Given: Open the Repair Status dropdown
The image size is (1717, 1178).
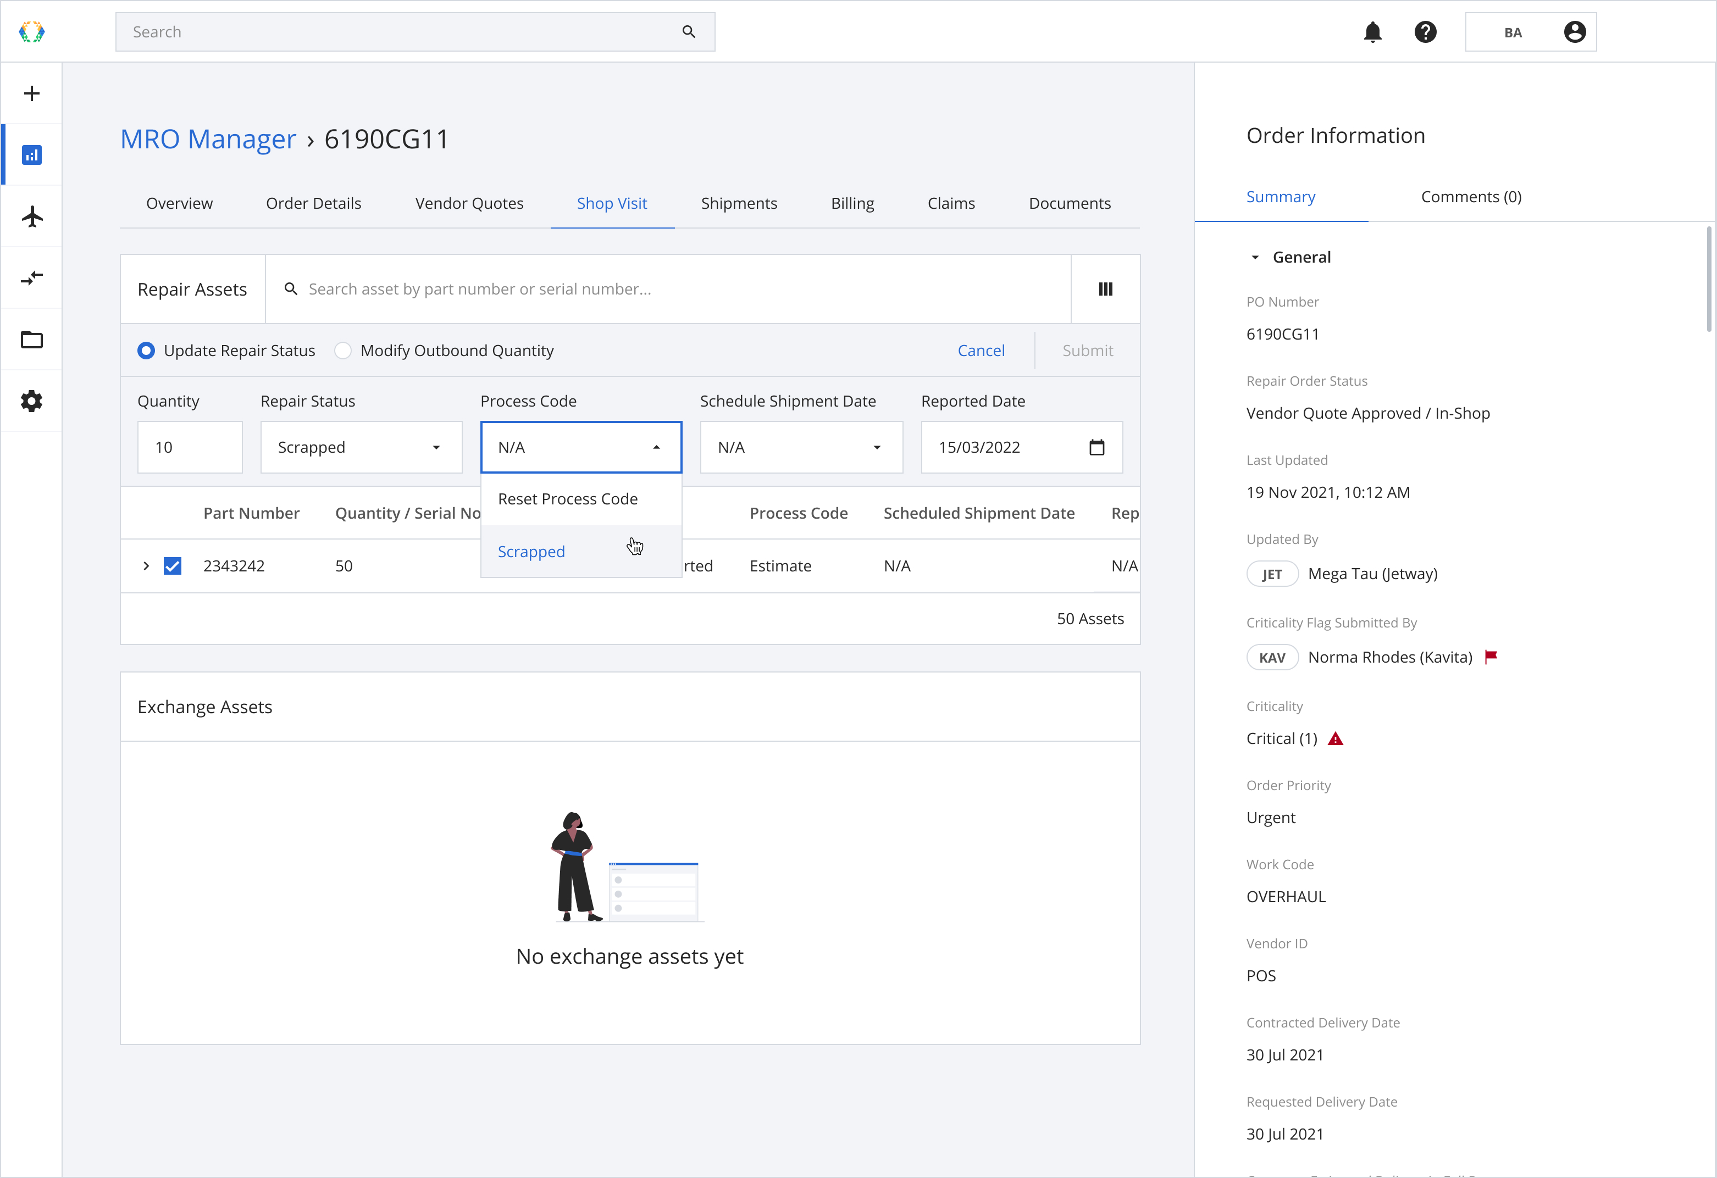Looking at the screenshot, I should [361, 447].
